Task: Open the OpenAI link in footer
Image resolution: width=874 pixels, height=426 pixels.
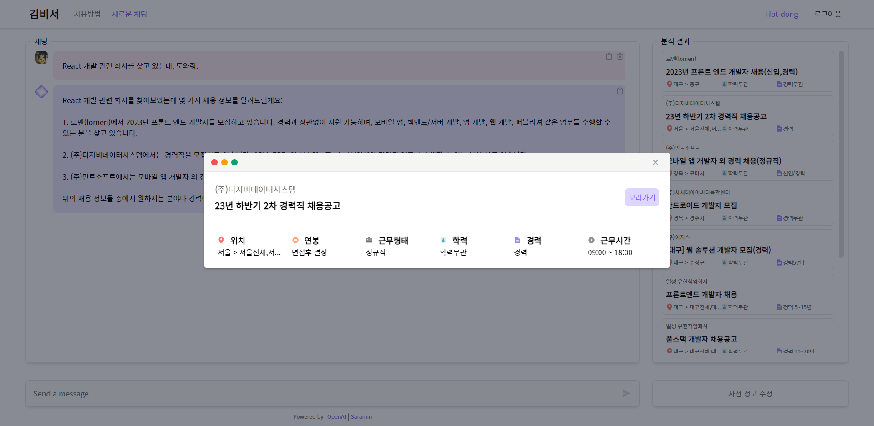Action: tap(336, 416)
